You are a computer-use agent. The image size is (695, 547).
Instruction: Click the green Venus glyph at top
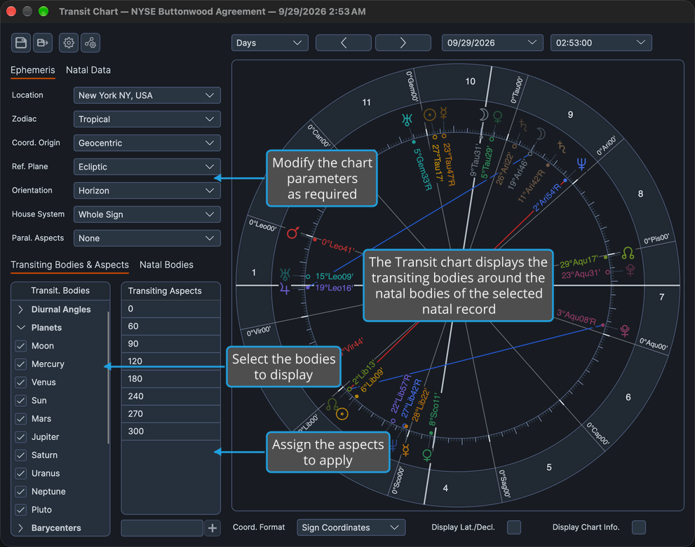click(498, 117)
